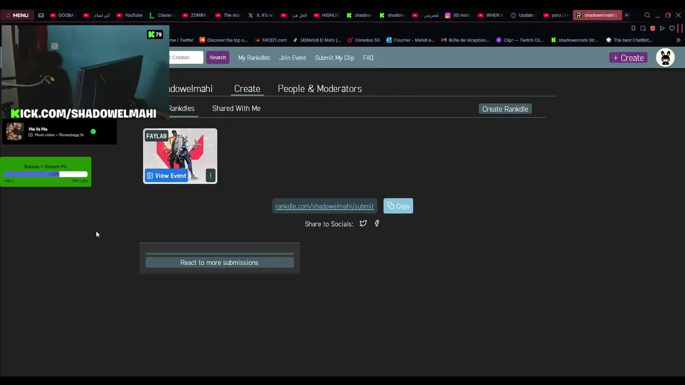The height and width of the screenshot is (385, 685).
Task: Open rankdle.com/shadowelmahi/submit link
Action: [324, 206]
